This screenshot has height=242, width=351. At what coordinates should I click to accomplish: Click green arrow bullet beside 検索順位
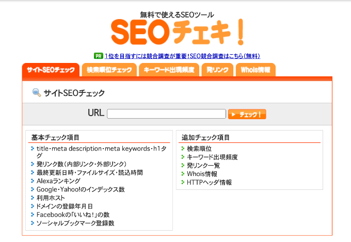click(183, 148)
